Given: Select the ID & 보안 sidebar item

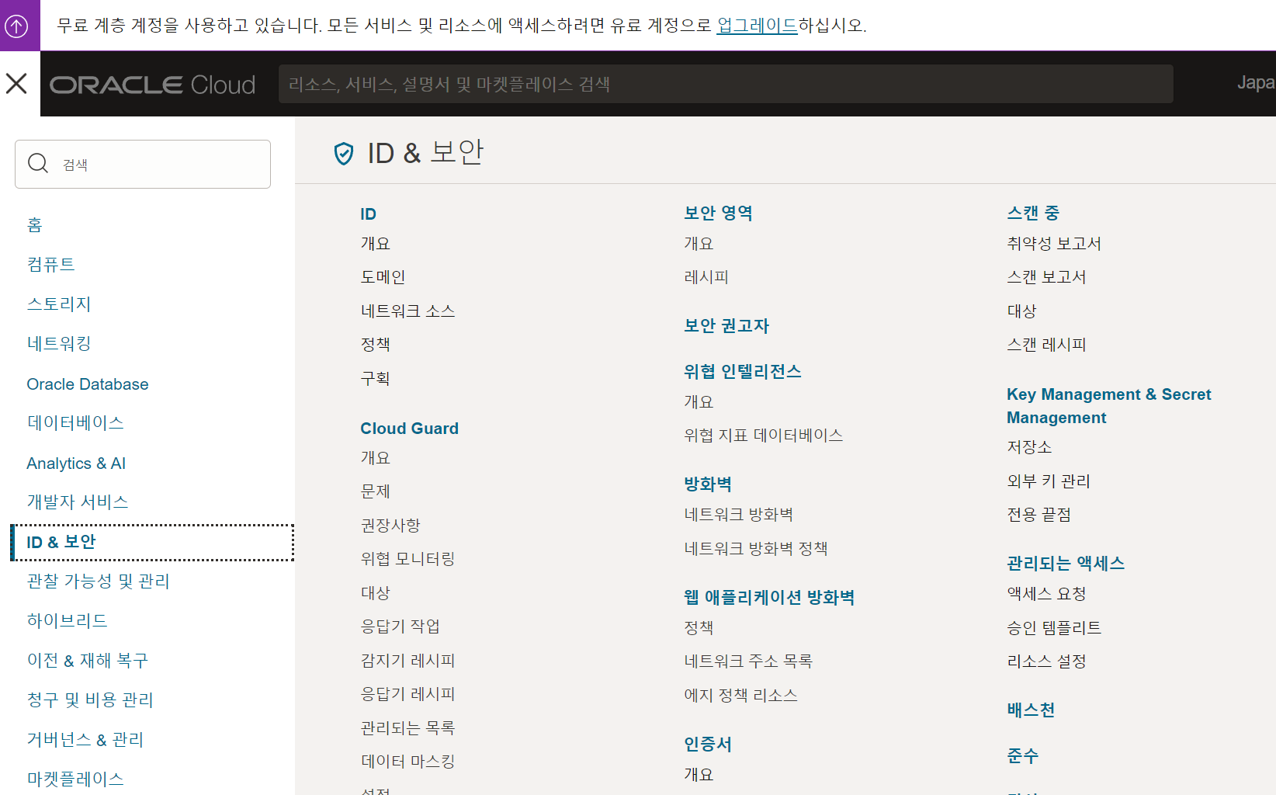Looking at the screenshot, I should pyautogui.click(x=152, y=543).
